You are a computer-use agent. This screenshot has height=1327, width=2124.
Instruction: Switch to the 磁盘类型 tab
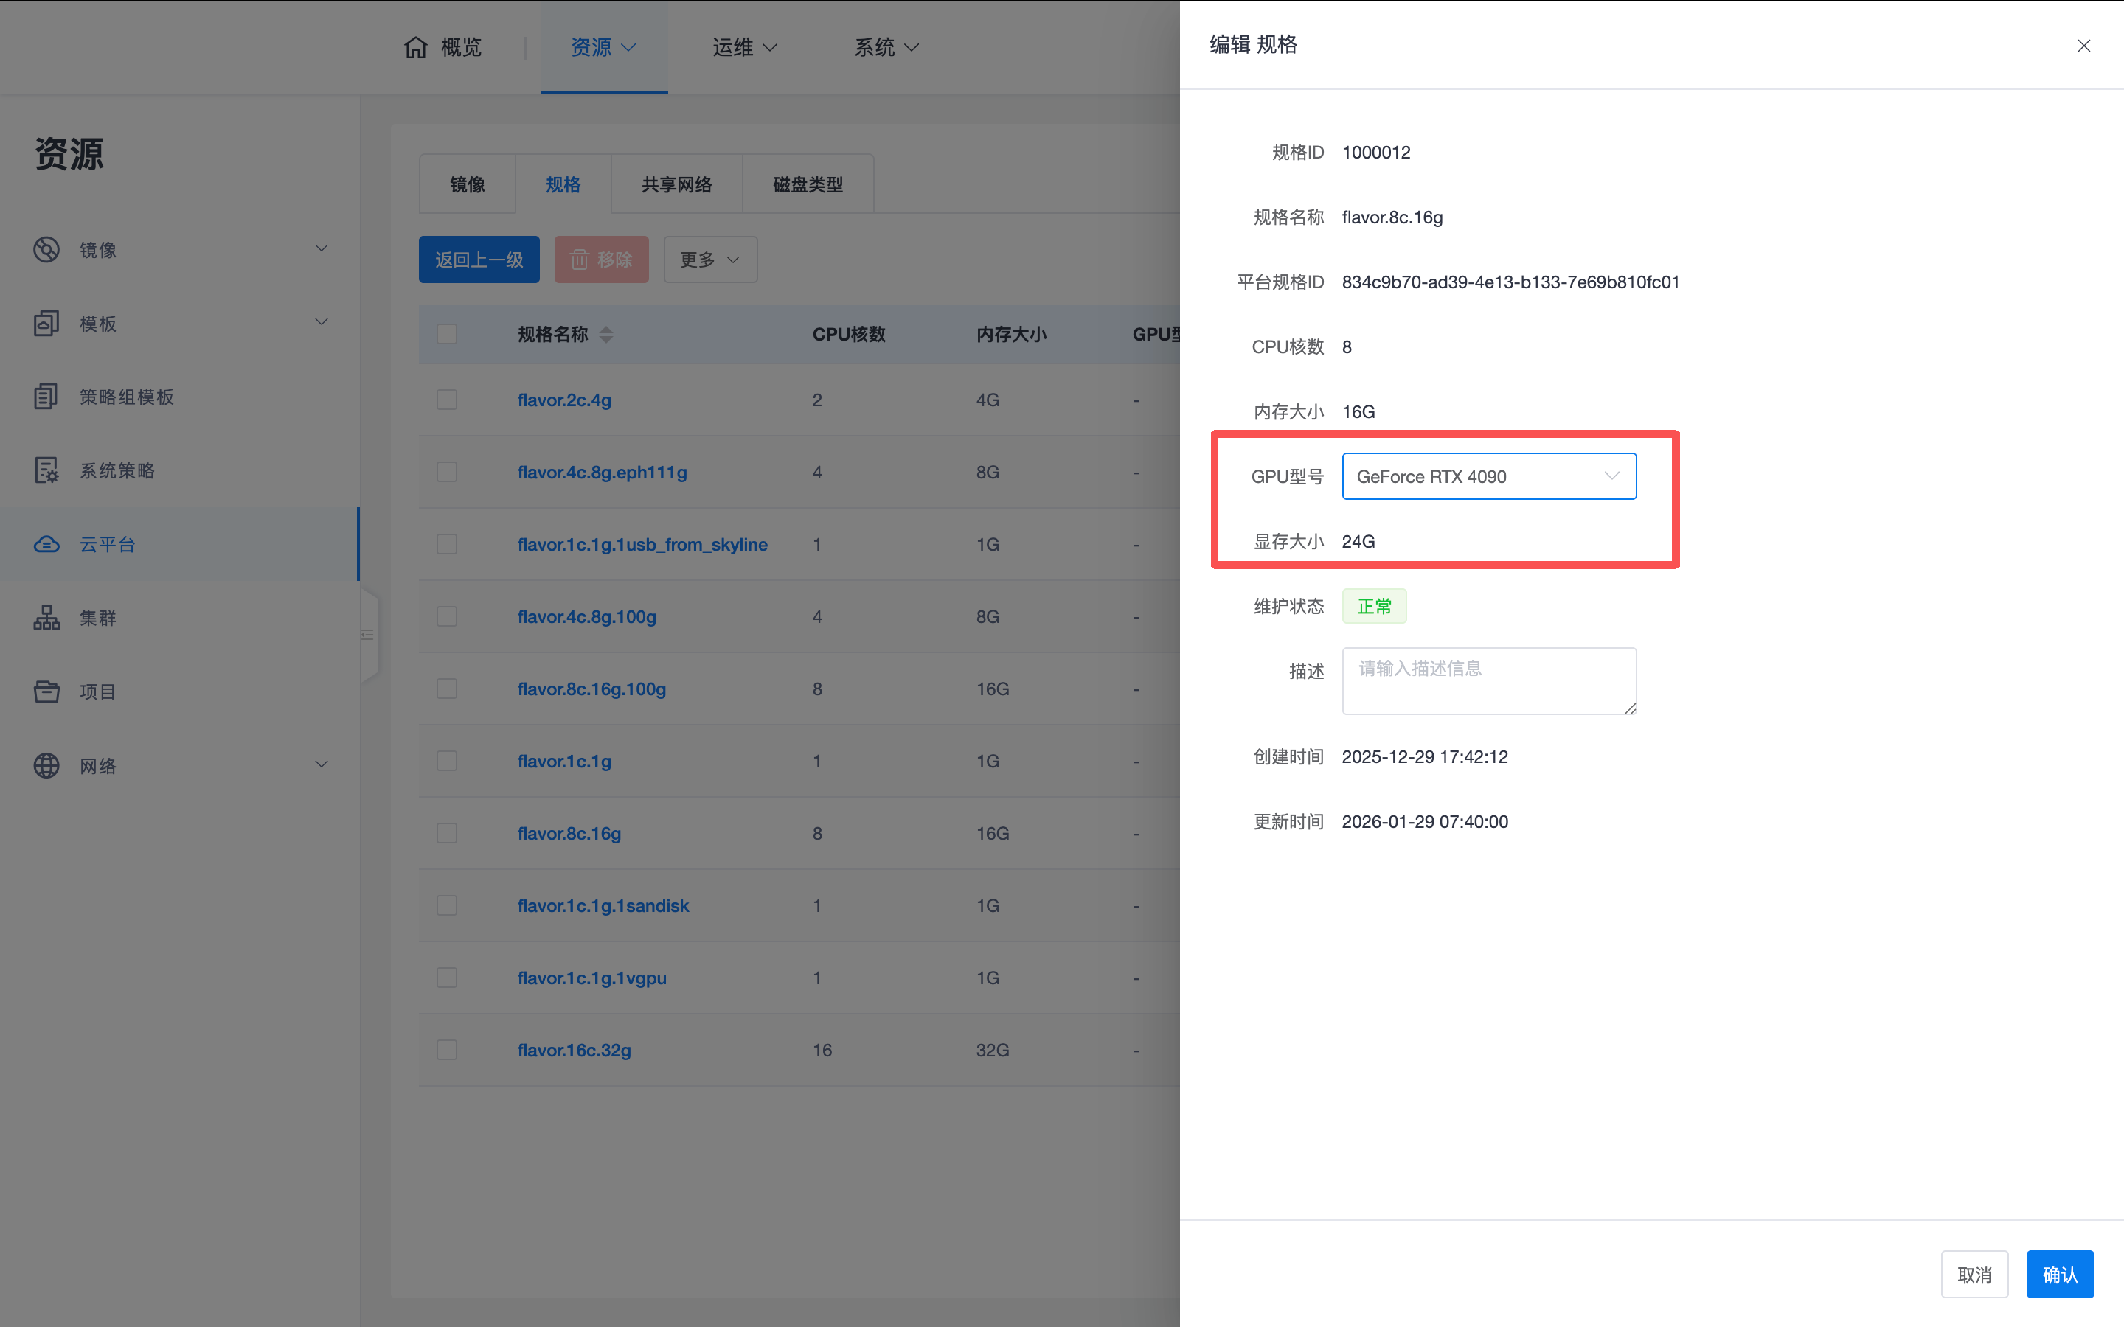click(x=808, y=184)
